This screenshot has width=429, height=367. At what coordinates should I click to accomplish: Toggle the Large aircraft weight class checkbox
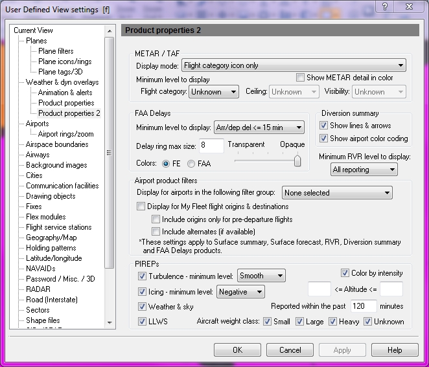pos(299,321)
